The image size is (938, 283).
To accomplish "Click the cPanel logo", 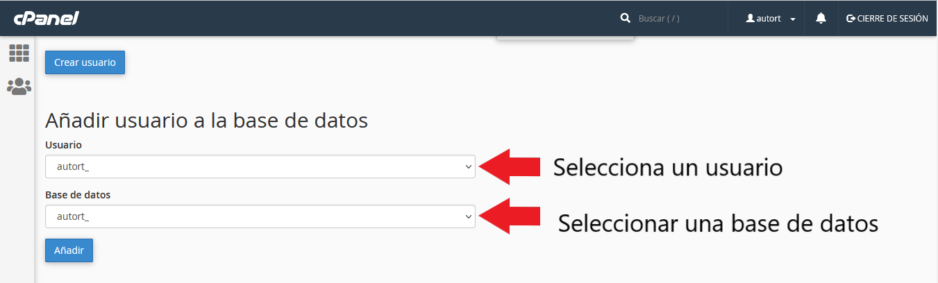I will click(x=46, y=19).
